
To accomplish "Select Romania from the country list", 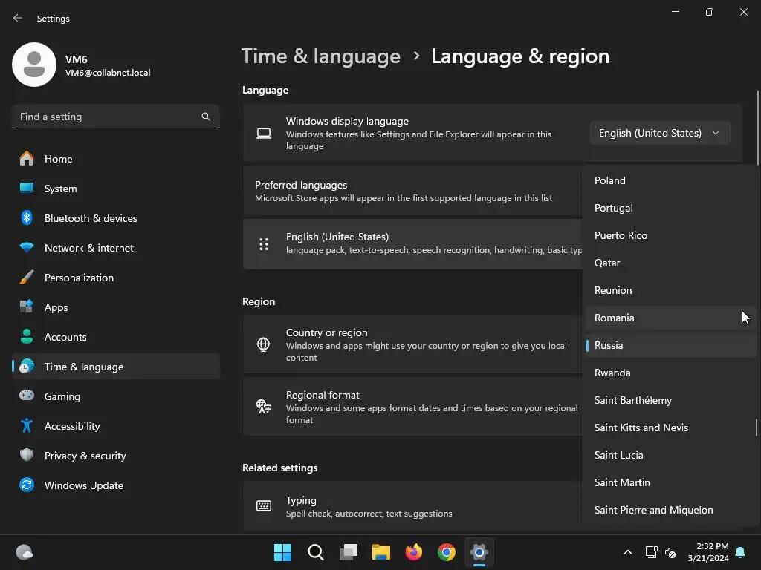I will point(671,318).
